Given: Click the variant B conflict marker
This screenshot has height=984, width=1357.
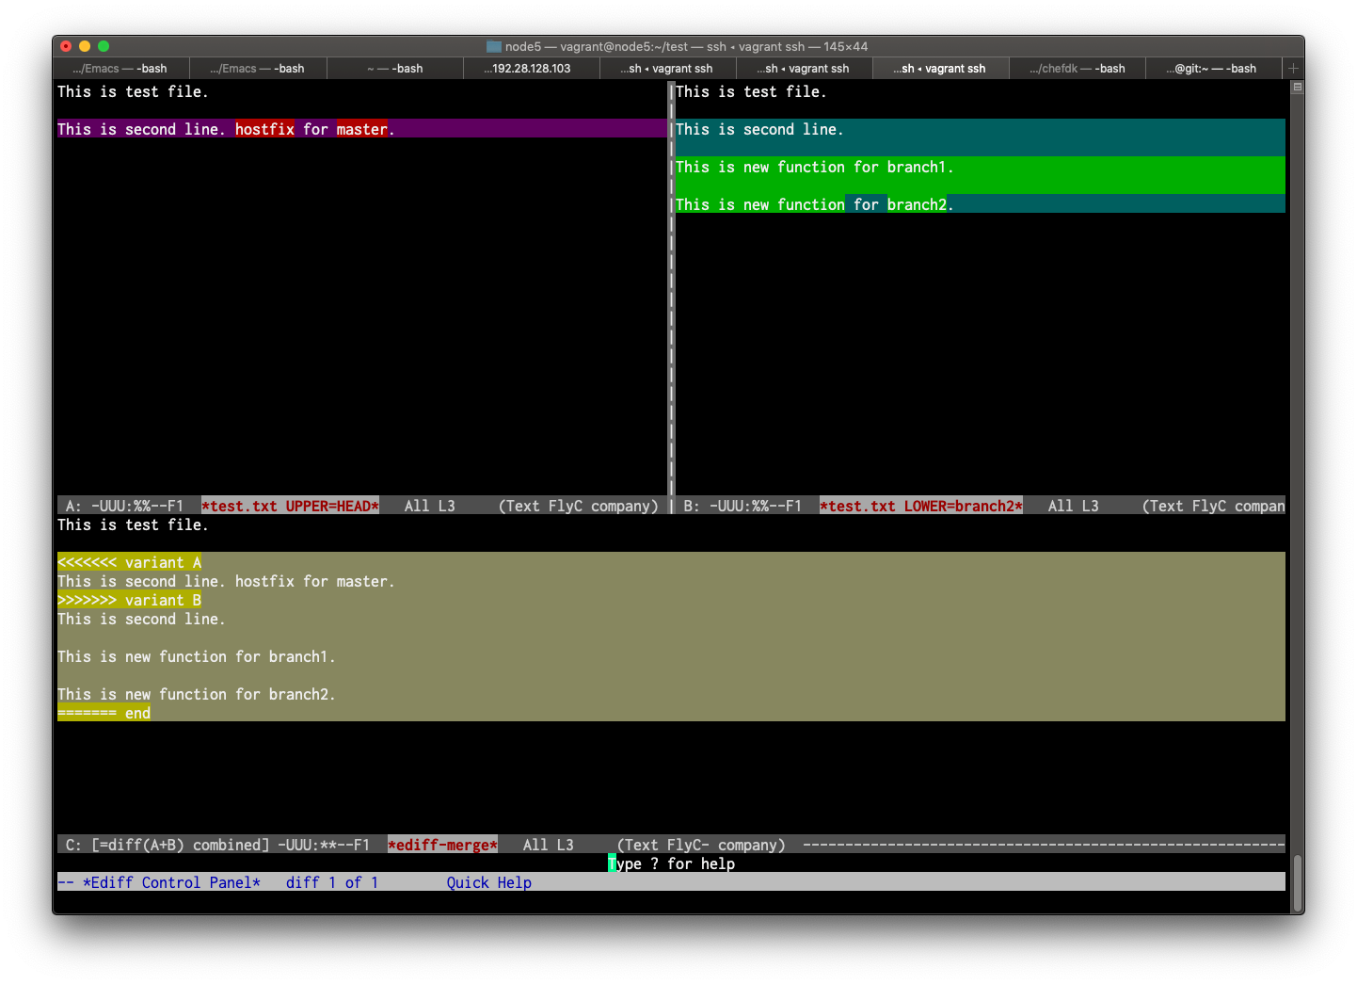Looking at the screenshot, I should click(129, 600).
